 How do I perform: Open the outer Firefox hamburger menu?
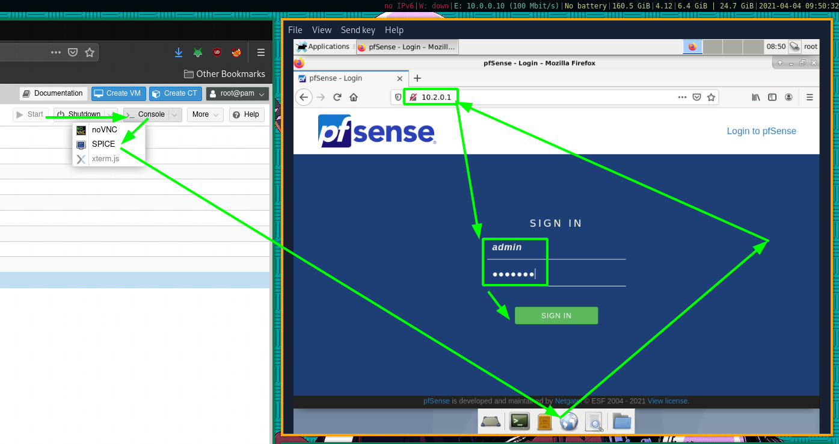tap(261, 52)
